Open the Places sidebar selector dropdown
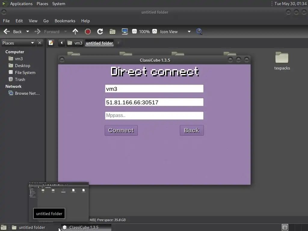 18,43
